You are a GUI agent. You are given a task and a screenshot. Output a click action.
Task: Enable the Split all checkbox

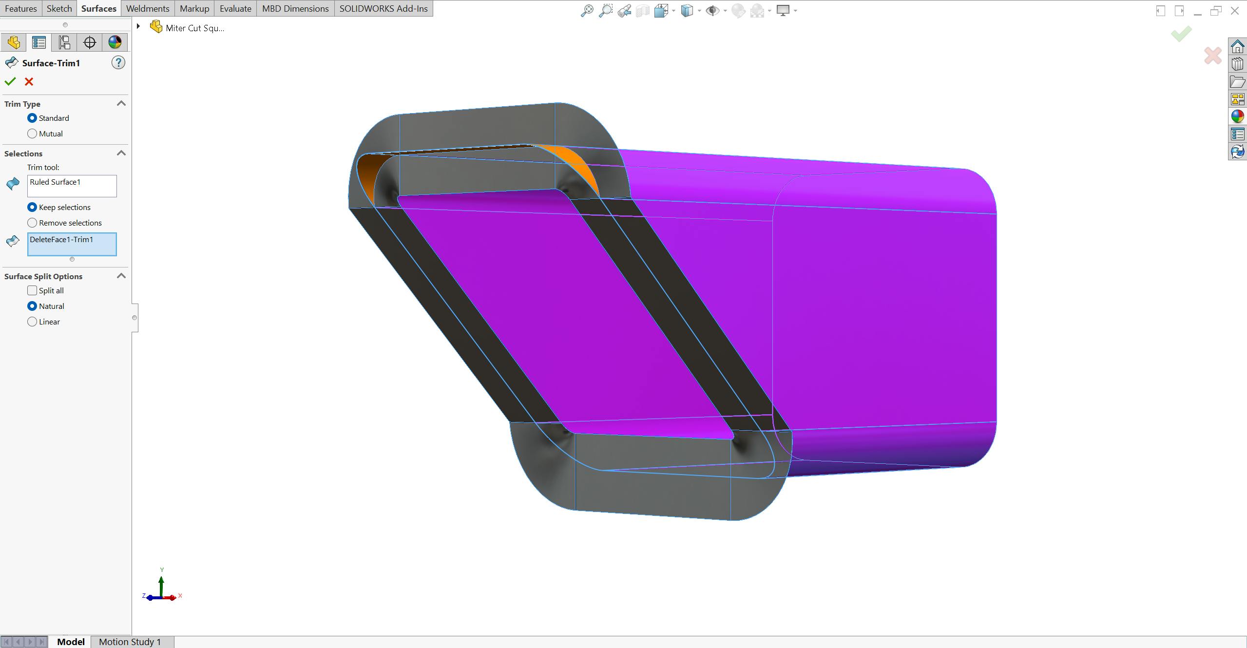32,290
